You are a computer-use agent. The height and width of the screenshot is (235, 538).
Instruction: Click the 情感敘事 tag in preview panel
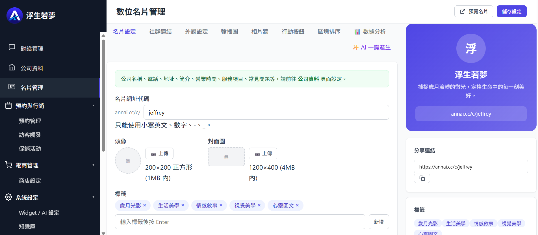point(483,223)
